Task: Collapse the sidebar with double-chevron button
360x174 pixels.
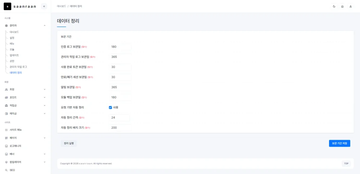Action: [44, 6]
